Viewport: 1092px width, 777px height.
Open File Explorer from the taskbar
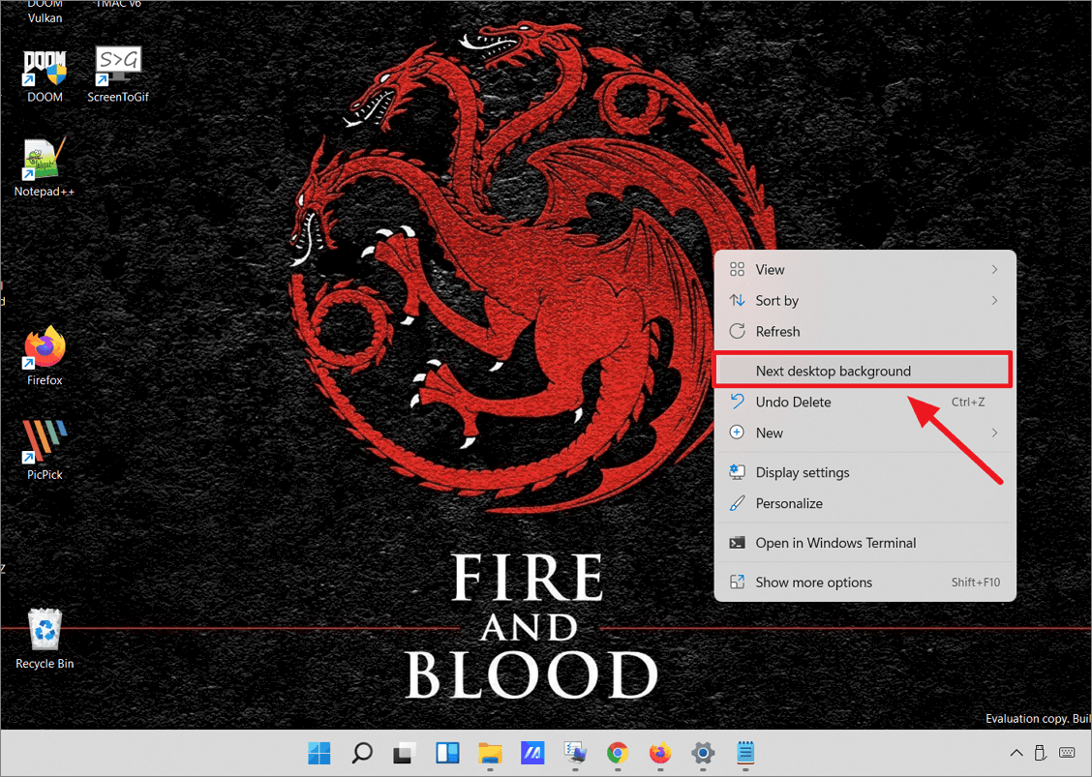[490, 753]
